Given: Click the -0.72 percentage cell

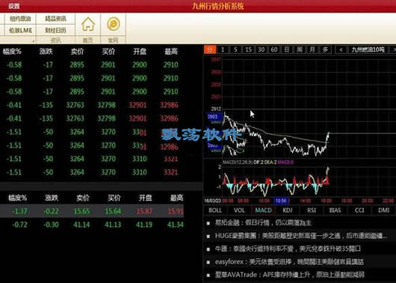Looking at the screenshot, I should click(19, 225).
